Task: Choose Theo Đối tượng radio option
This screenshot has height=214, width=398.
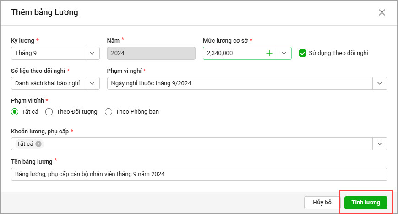Action: [x=49, y=111]
